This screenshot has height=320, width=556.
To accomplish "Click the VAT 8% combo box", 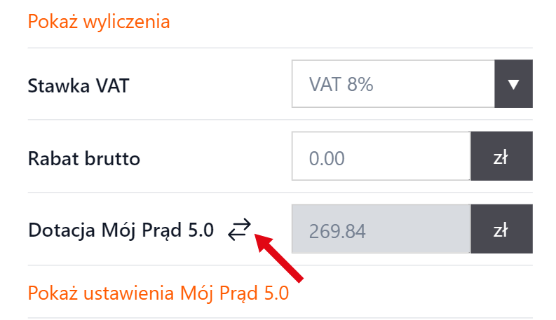I will (x=393, y=85).
